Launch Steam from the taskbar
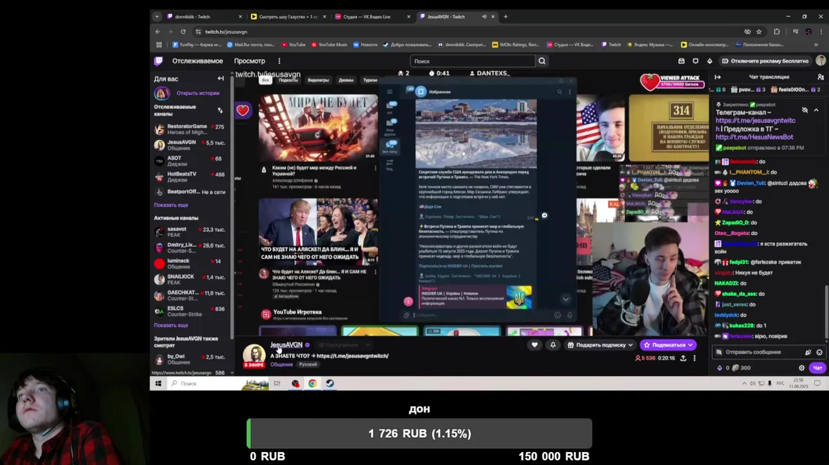829x465 pixels. 329,383
